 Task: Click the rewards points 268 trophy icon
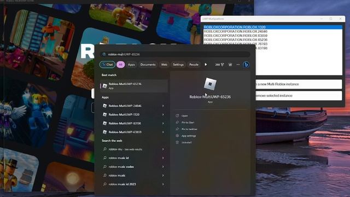click(219, 65)
